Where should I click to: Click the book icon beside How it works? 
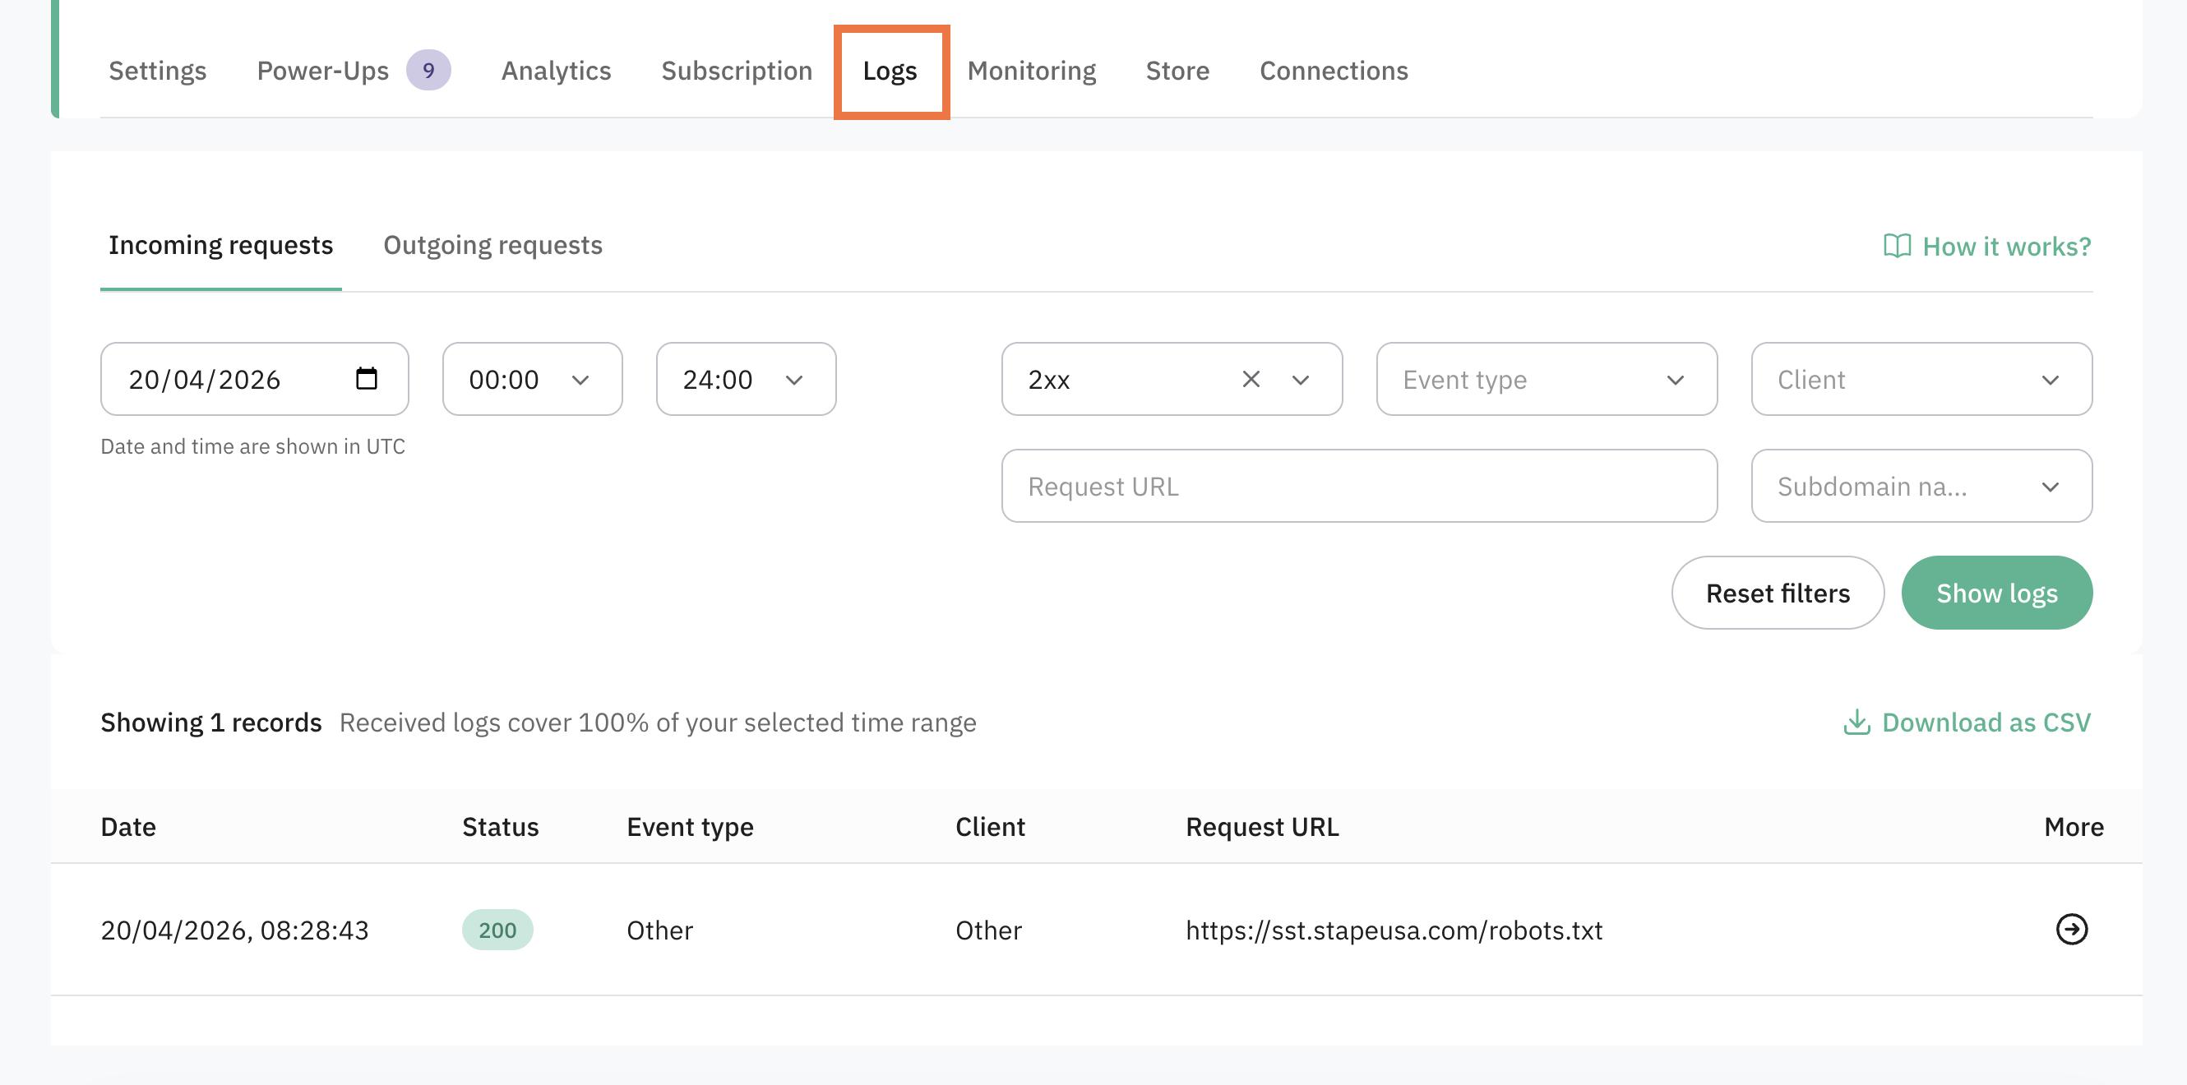pos(1897,247)
